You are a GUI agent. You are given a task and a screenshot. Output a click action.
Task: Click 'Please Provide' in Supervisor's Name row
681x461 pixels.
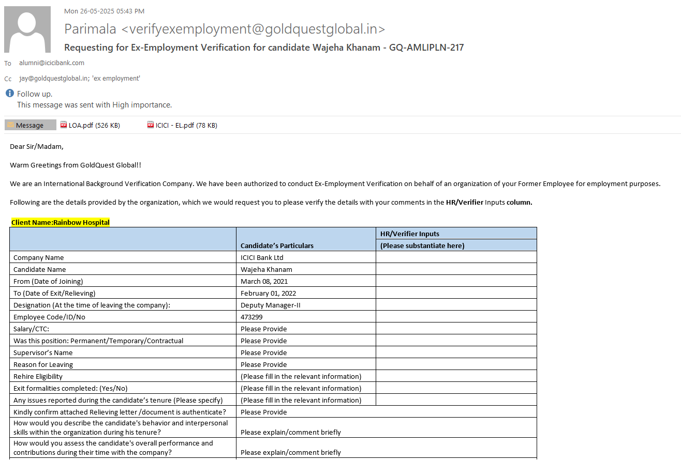tap(263, 352)
